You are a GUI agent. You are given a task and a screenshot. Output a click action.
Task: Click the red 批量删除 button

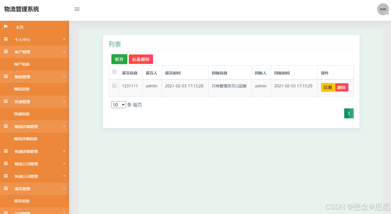click(x=141, y=59)
